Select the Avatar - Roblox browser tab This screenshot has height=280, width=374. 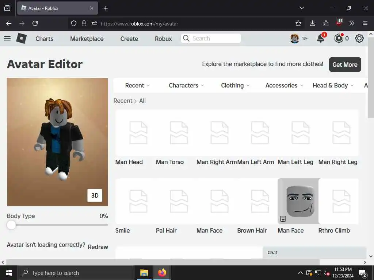pyautogui.click(x=57, y=8)
